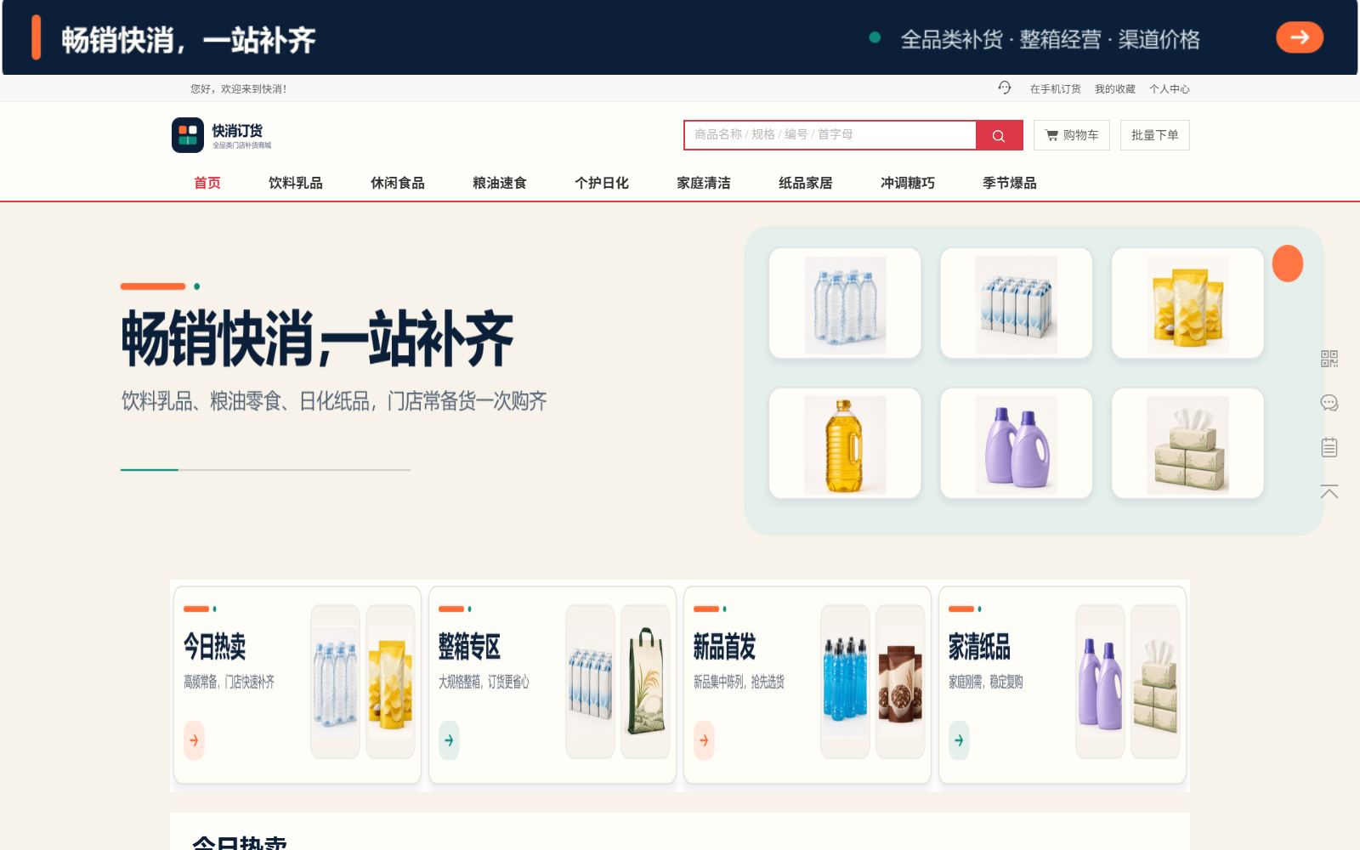This screenshot has width=1360, height=850.
Task: Open the 个人中心 account link
Action: tap(1170, 88)
